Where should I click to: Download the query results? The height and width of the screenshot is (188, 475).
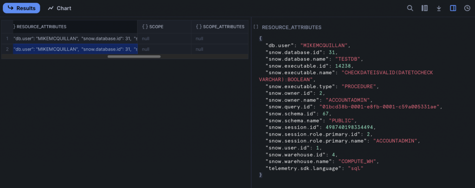click(438, 8)
